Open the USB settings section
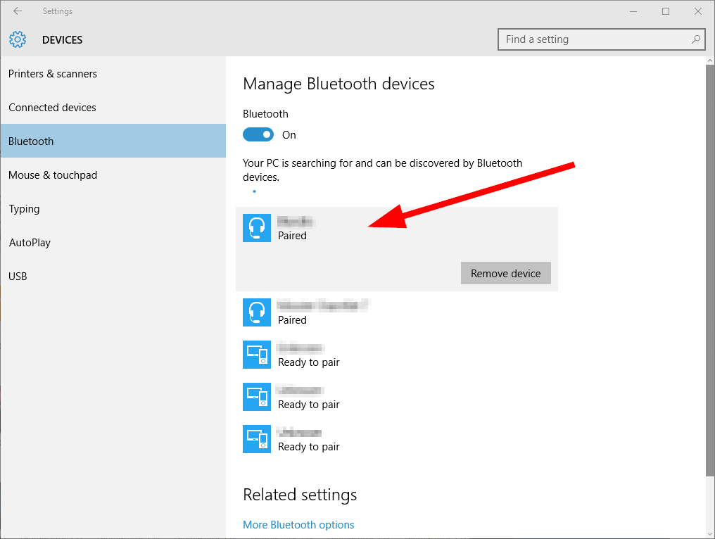 18,276
